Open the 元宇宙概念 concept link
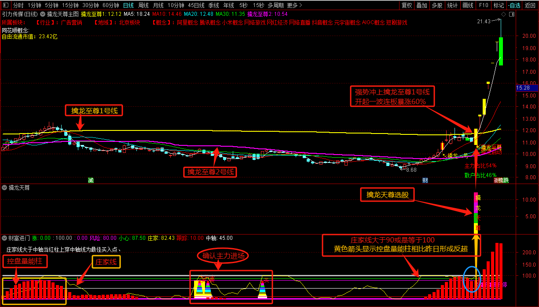This screenshot has height=307, width=539. coord(348,22)
